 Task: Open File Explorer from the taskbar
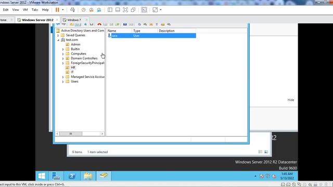pyautogui.click(x=88, y=176)
